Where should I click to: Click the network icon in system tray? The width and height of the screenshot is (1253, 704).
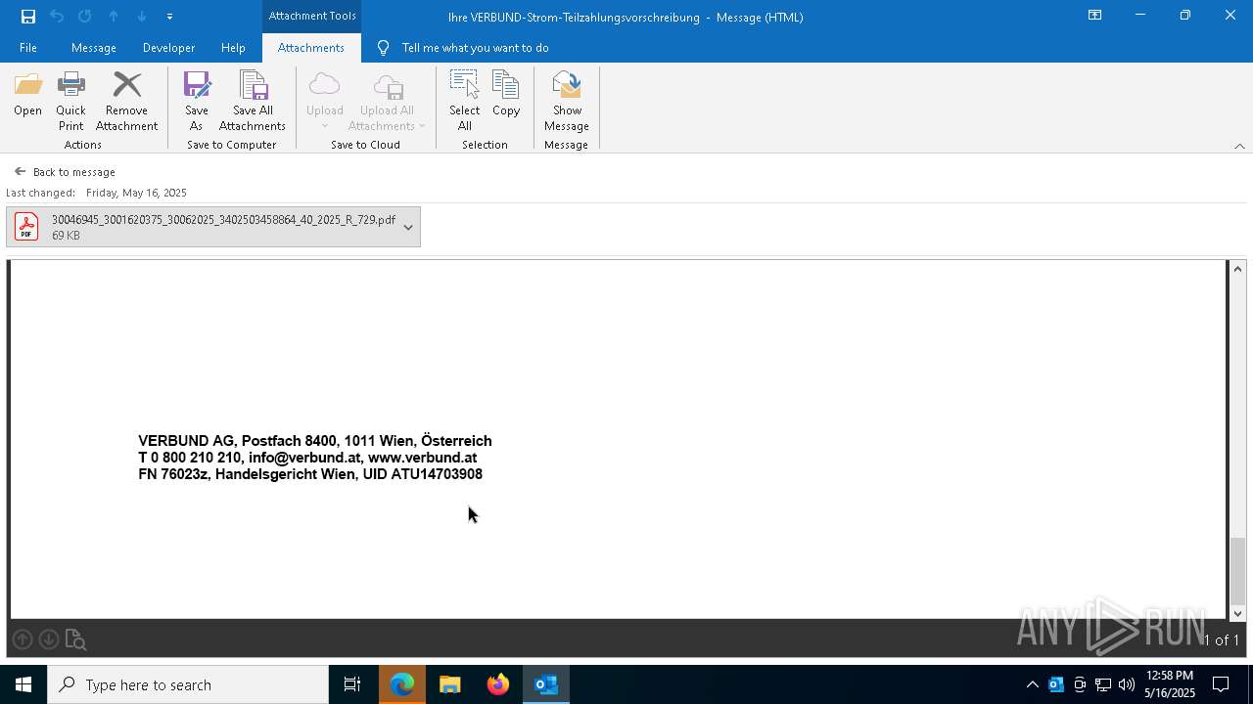click(1103, 684)
